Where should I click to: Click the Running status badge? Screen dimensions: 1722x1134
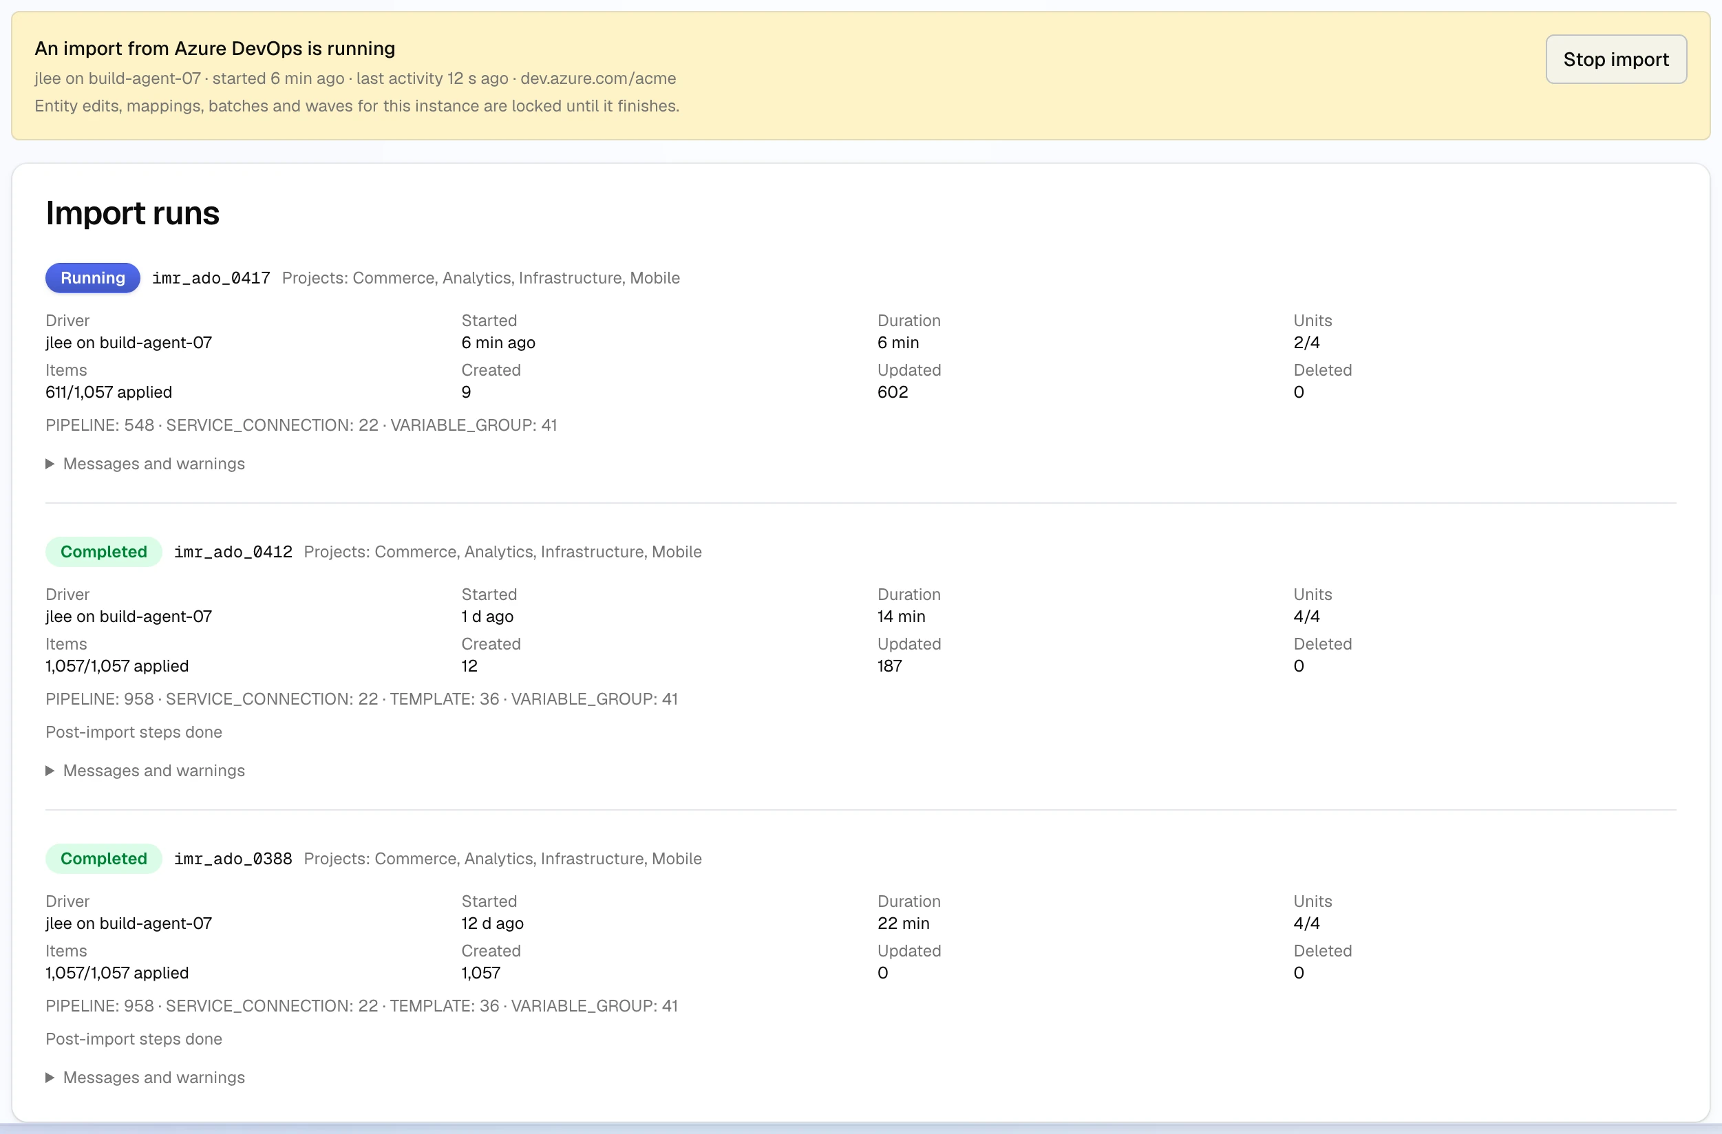93,278
